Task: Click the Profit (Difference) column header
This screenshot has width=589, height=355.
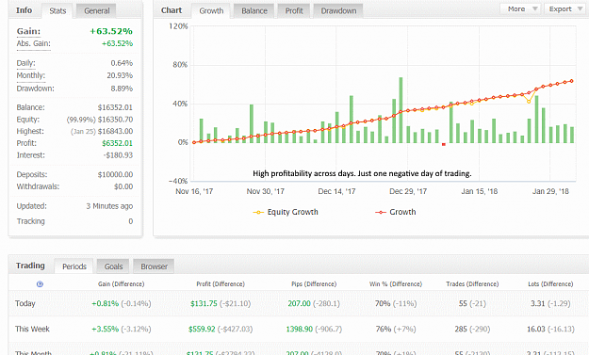Action: pos(221,284)
